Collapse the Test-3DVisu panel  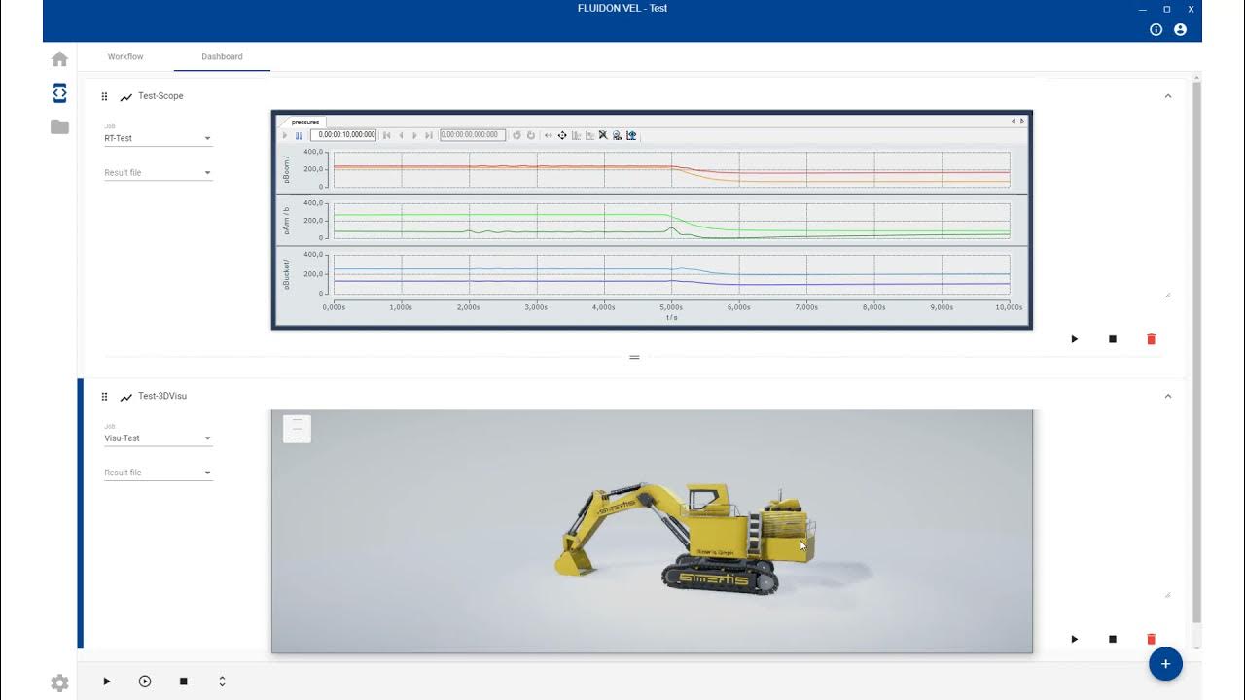[1168, 396]
